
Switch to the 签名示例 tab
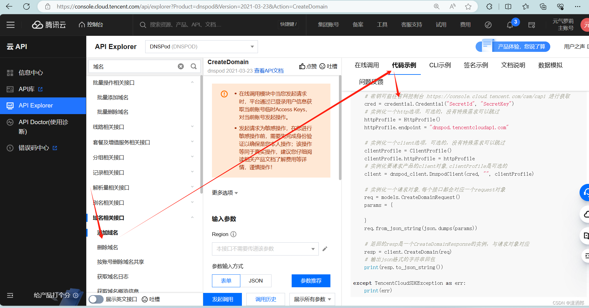pos(476,65)
